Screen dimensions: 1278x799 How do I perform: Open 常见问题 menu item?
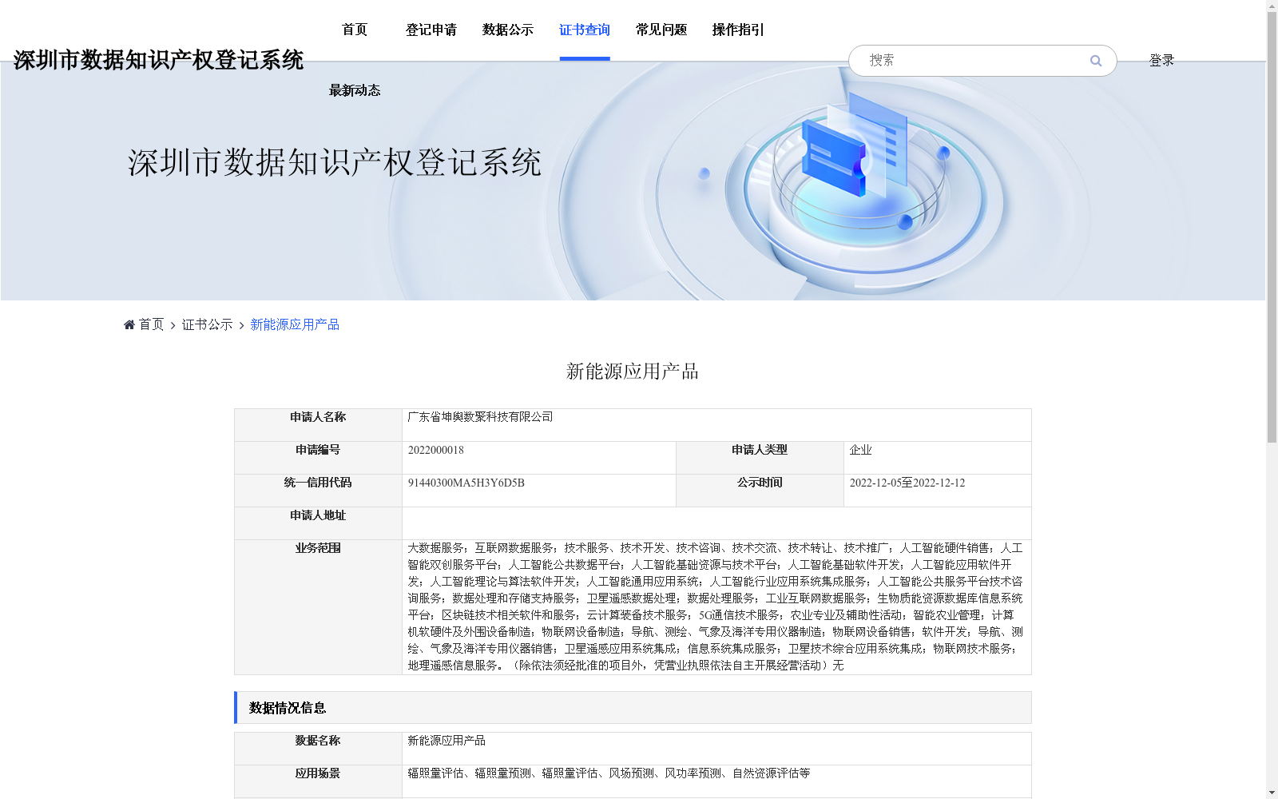pos(661,30)
